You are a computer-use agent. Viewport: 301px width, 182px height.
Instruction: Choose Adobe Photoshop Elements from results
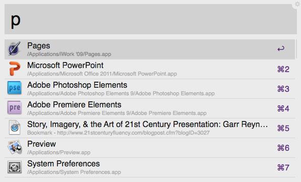pyautogui.click(x=150, y=89)
